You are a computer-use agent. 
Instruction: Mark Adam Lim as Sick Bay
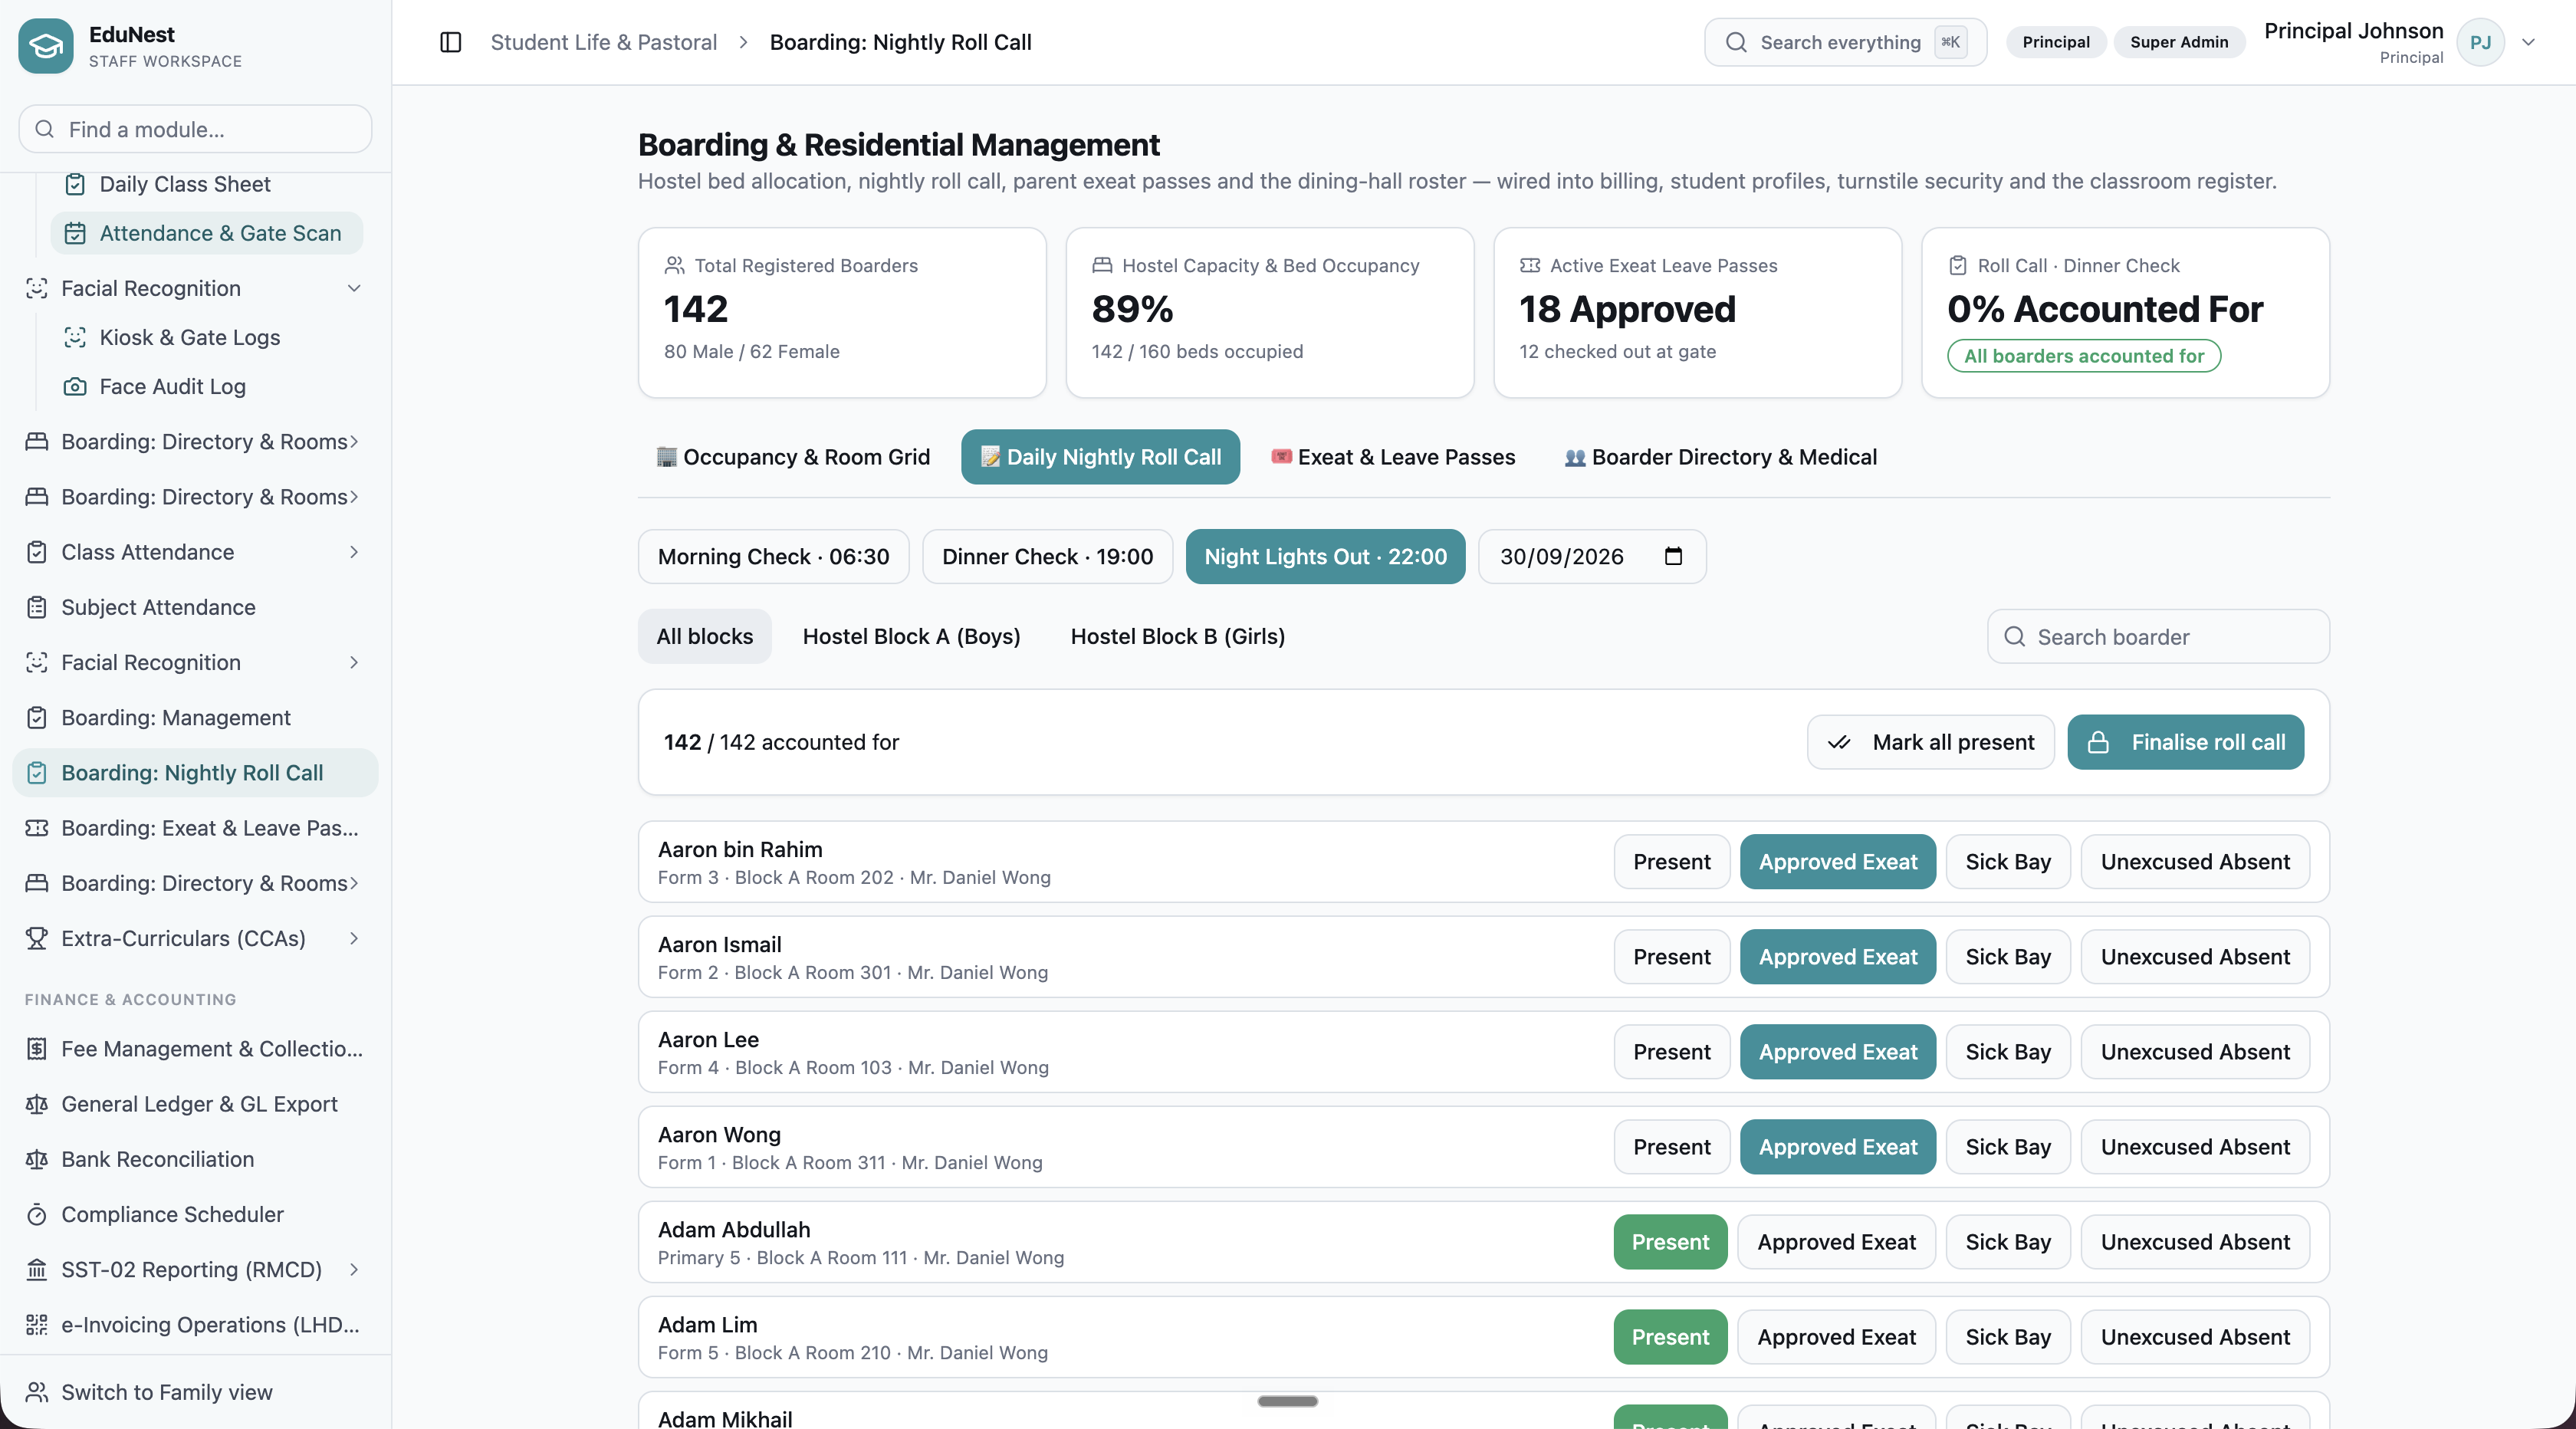coord(2008,1336)
